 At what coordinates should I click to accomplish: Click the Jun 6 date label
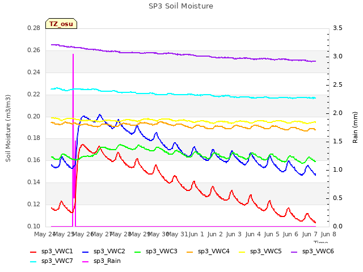(x=290, y=234)
